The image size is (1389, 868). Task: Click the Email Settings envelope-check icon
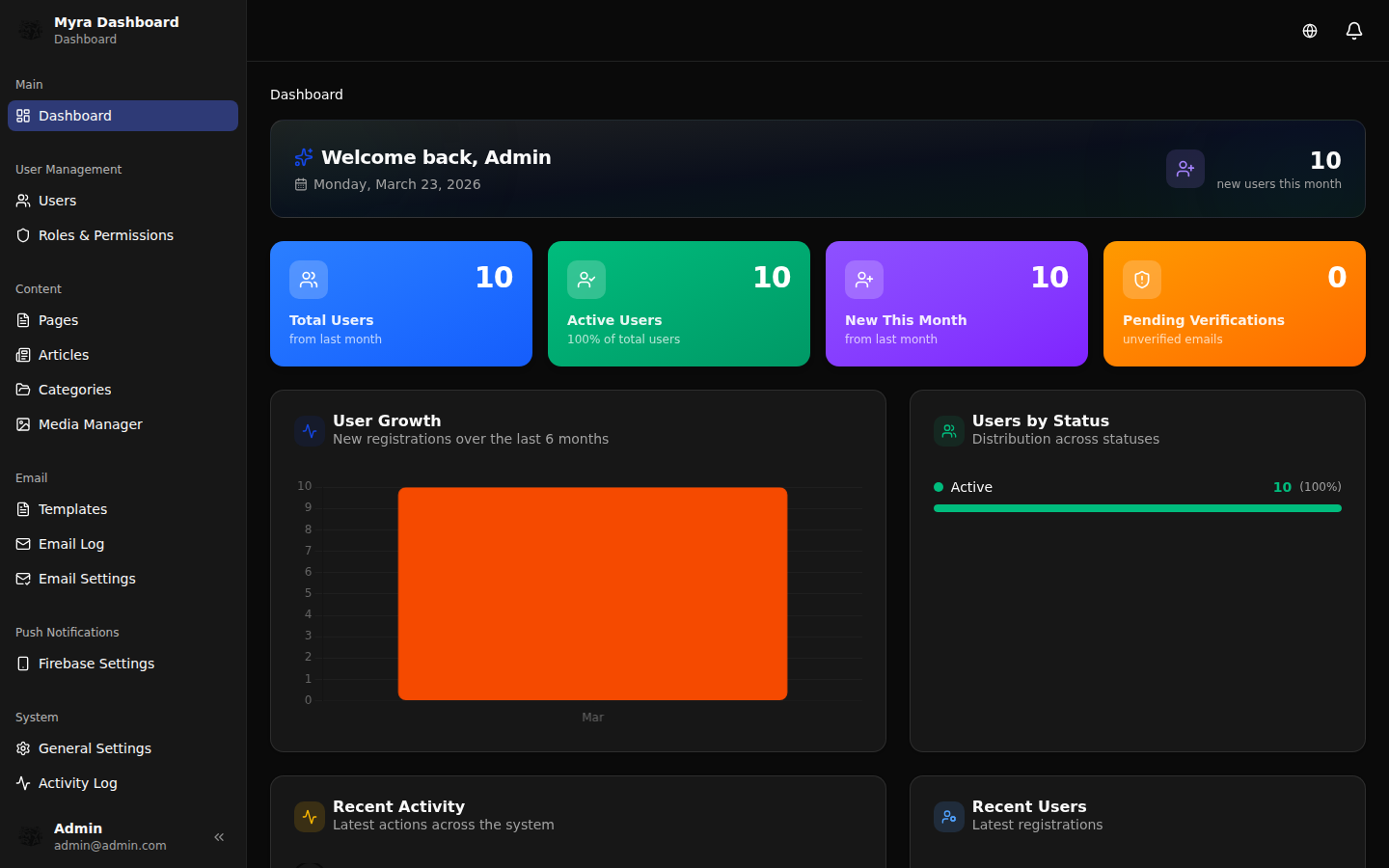click(x=23, y=579)
